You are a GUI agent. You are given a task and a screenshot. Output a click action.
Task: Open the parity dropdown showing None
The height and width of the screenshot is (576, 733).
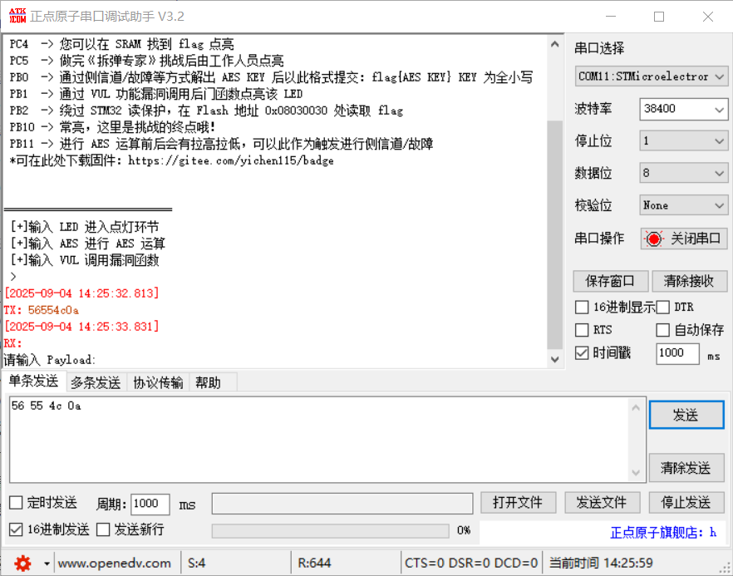coord(683,205)
